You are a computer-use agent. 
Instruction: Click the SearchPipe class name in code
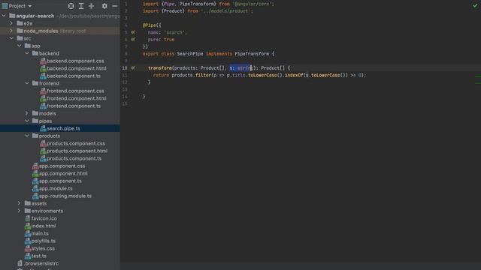click(x=190, y=53)
